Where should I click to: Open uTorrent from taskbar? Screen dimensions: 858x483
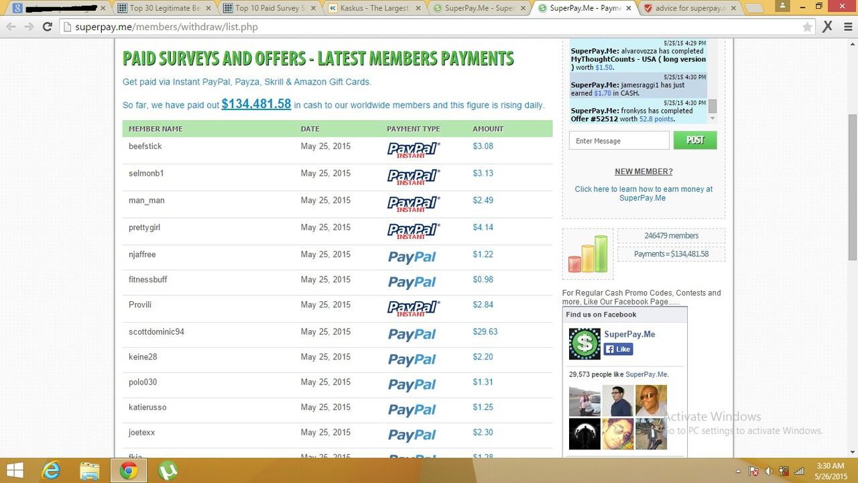coord(168,470)
